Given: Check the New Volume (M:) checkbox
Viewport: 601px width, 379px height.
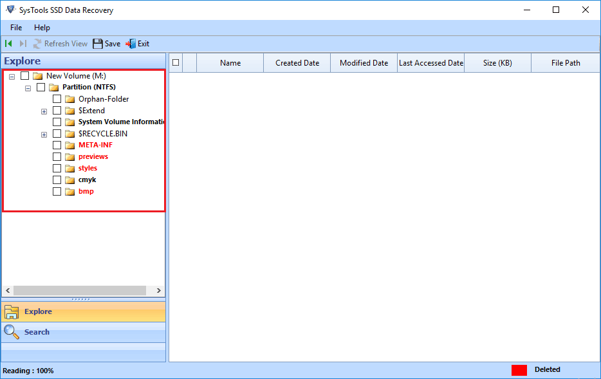Looking at the screenshot, I should pyautogui.click(x=24, y=75).
